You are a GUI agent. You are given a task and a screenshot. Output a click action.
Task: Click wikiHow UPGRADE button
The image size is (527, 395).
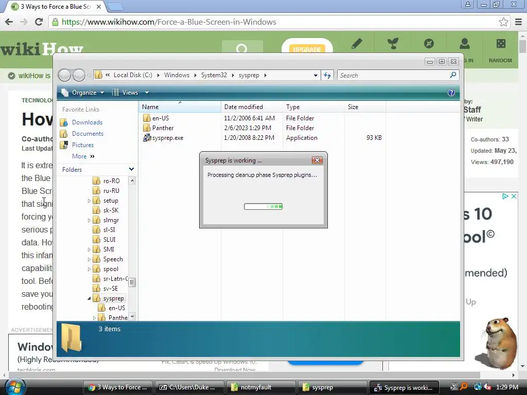point(307,49)
